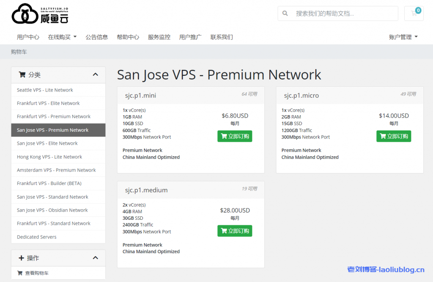The image size is (433, 282).
Task: Click the plus icon beside 操作 heading
Action: coord(22,258)
